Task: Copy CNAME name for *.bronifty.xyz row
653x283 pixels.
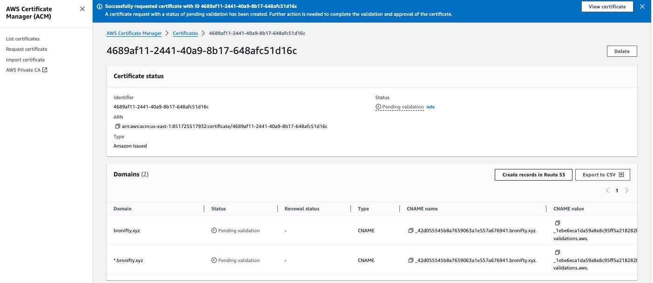Action: tap(411, 261)
